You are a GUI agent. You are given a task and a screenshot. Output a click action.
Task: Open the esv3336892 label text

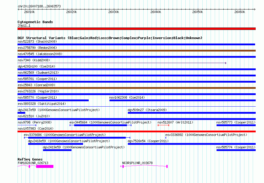tap(206, 135)
